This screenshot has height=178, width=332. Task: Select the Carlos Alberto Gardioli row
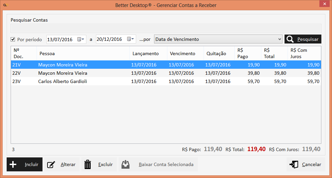(x=62, y=81)
